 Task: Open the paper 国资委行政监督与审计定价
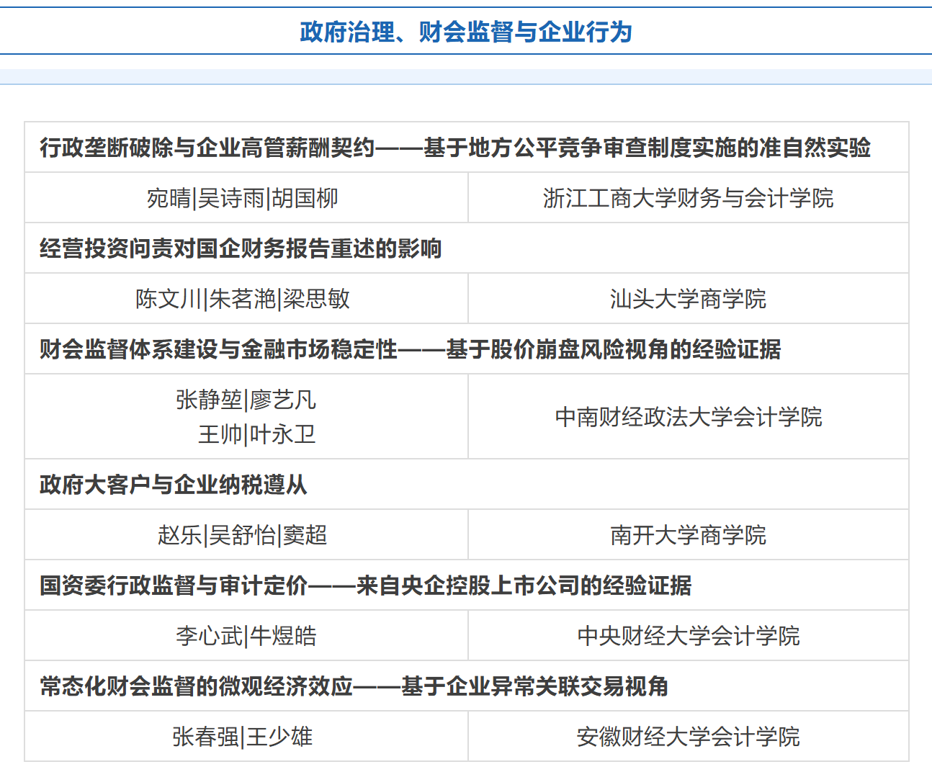pos(365,585)
